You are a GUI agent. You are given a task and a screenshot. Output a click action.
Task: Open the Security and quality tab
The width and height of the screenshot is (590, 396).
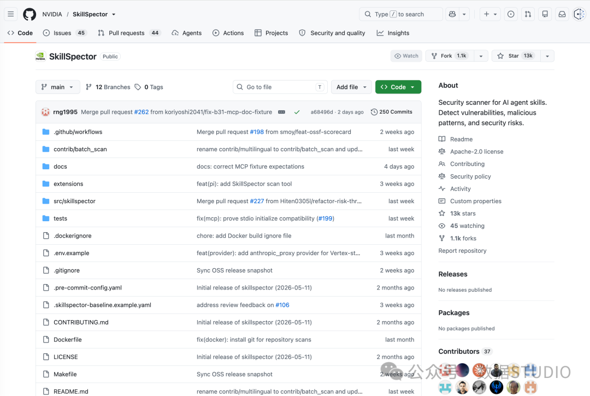(332, 33)
